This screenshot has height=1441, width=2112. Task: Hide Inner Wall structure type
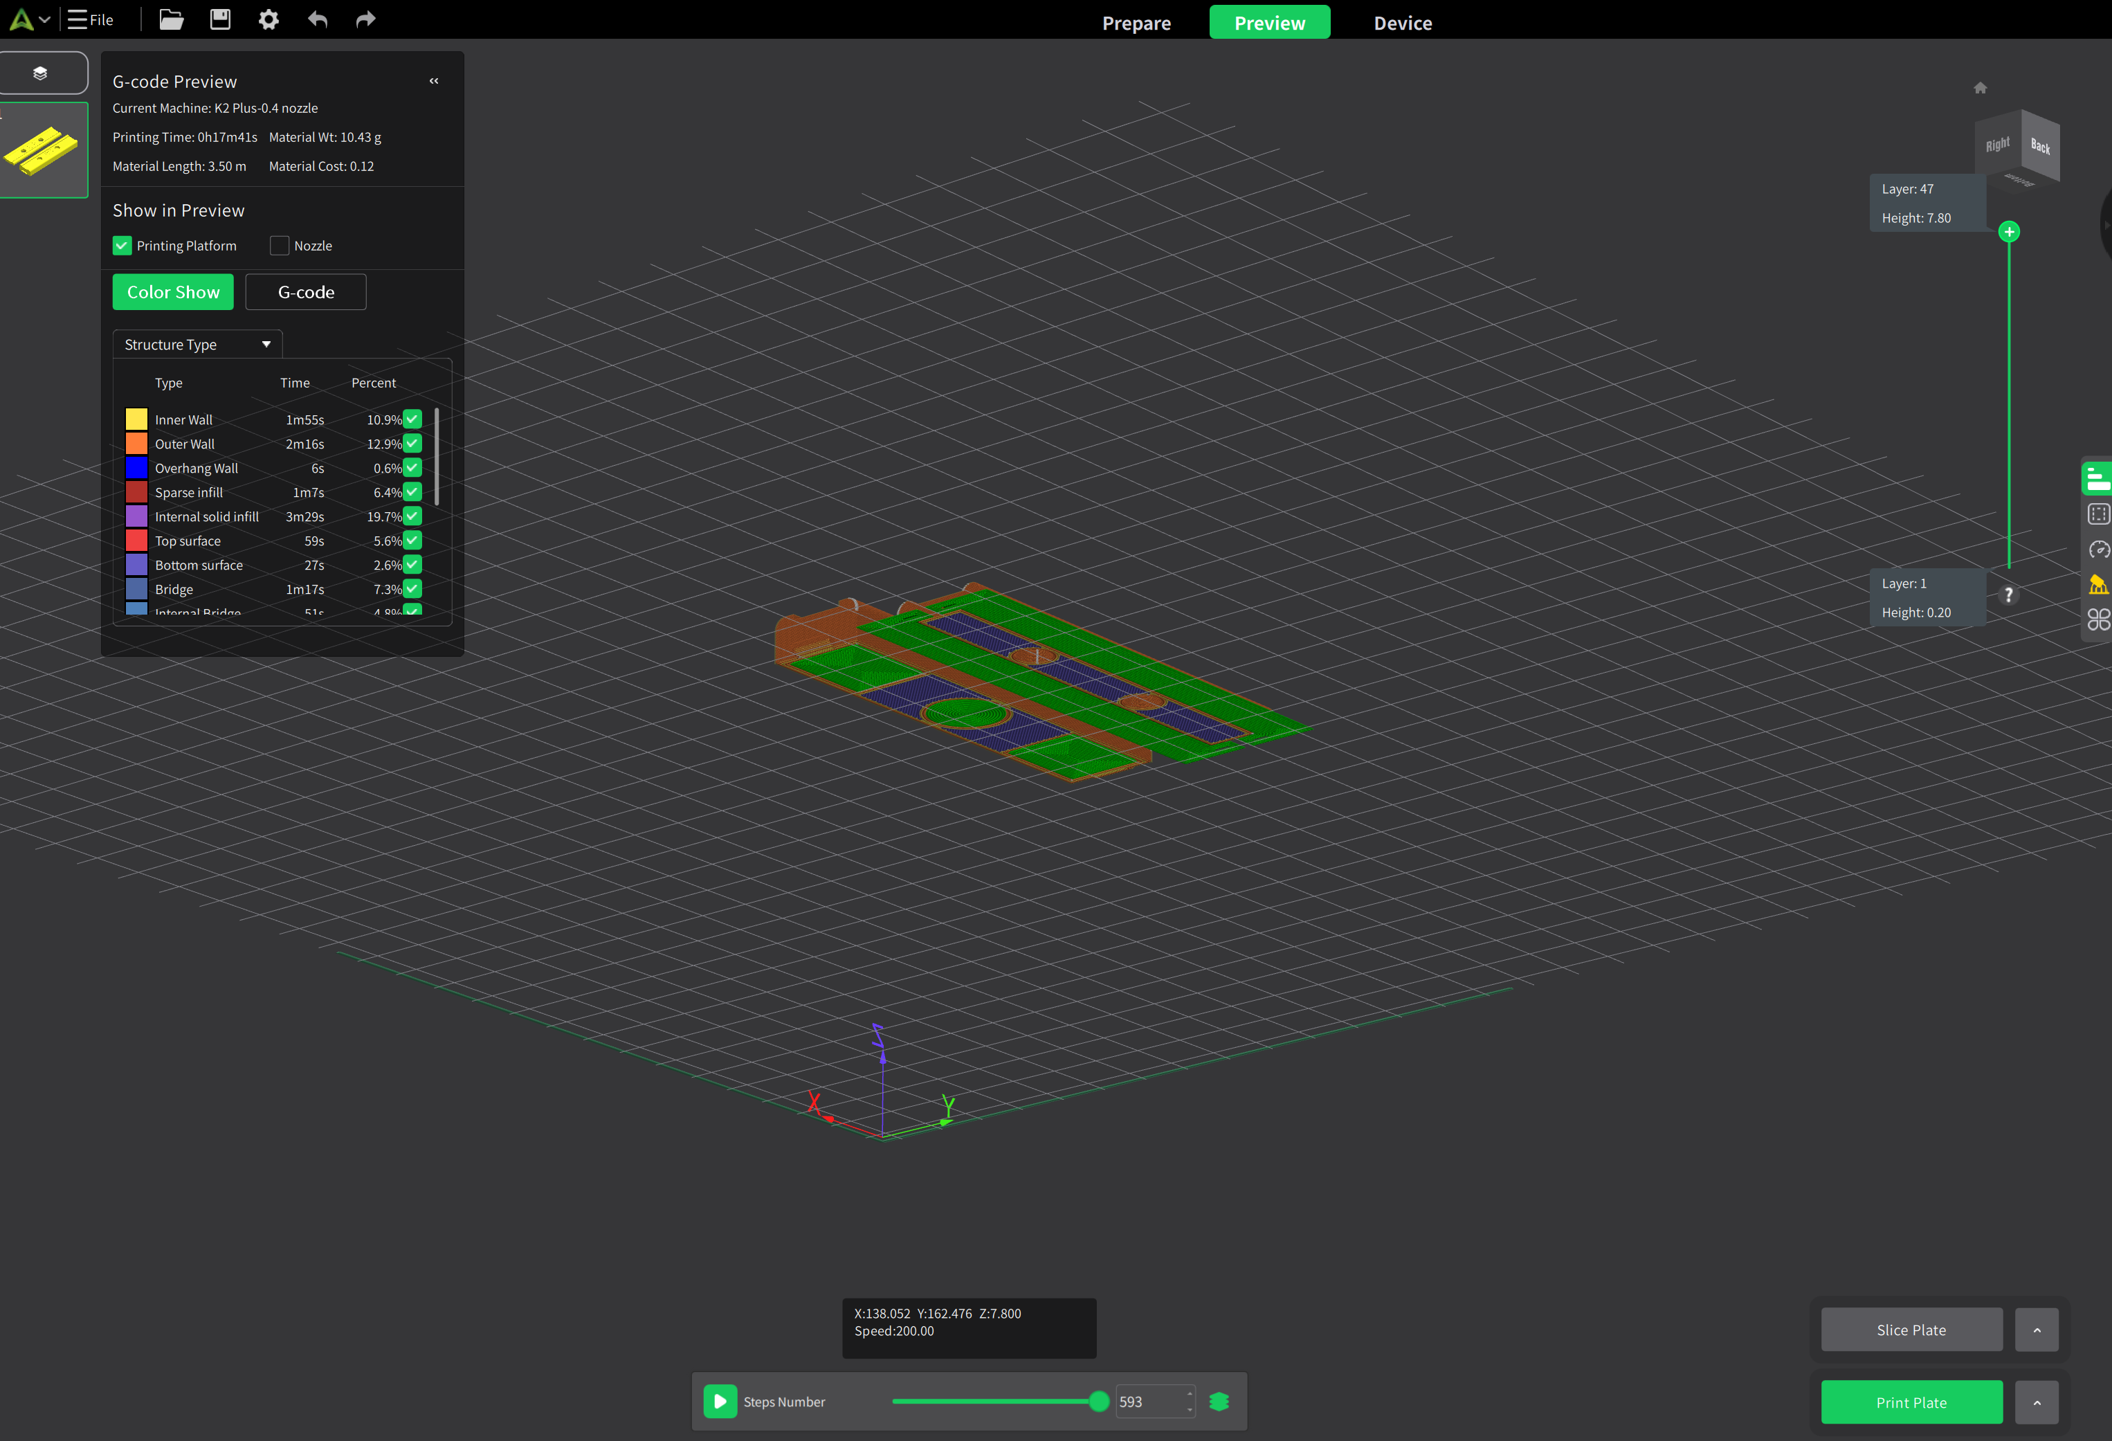412,419
